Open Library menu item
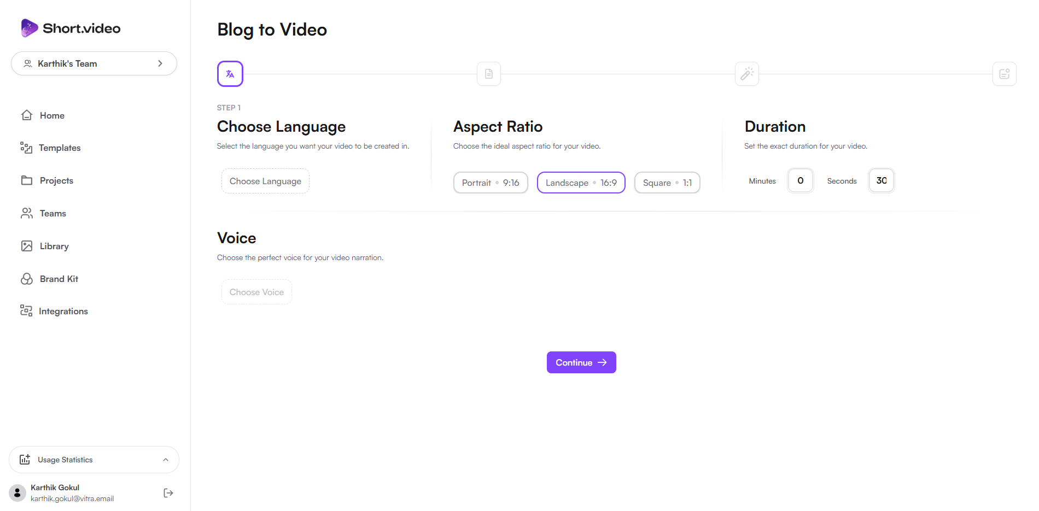1039x511 pixels. pyautogui.click(x=54, y=246)
